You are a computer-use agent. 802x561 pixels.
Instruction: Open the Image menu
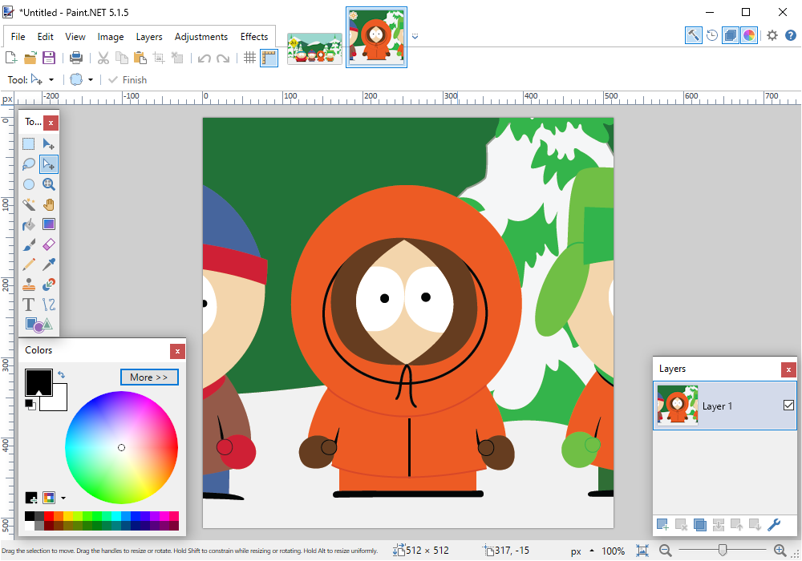click(111, 37)
